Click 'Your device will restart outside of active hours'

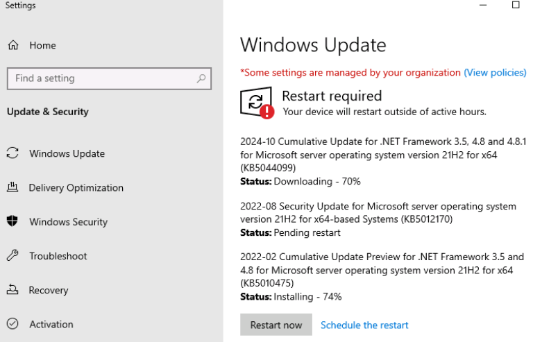tap(384, 112)
